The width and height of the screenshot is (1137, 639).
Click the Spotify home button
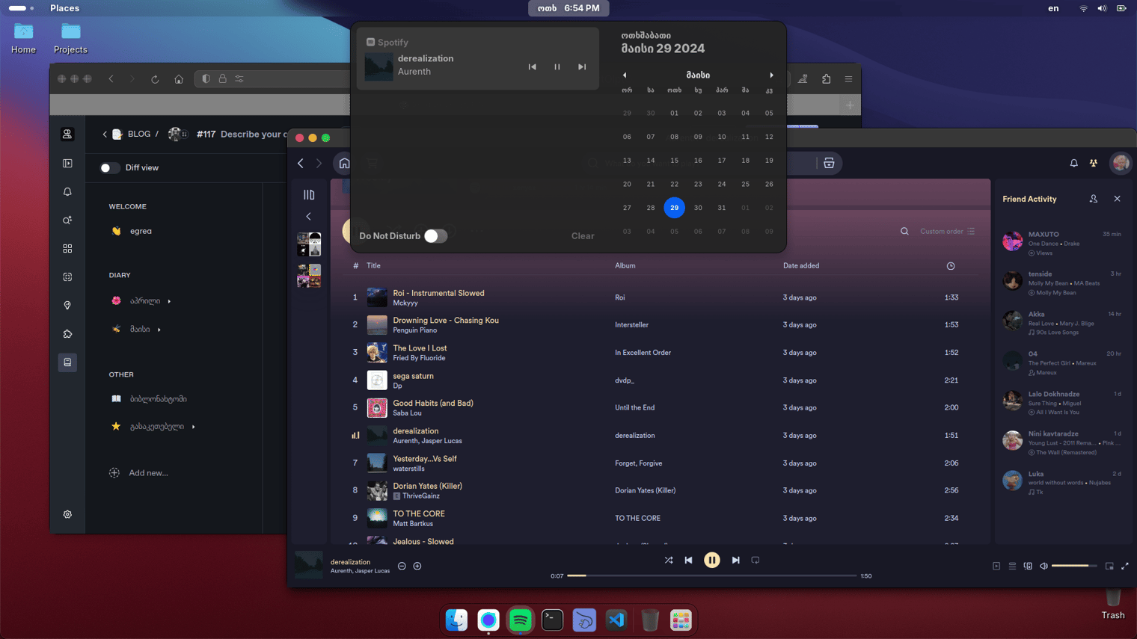tap(344, 163)
